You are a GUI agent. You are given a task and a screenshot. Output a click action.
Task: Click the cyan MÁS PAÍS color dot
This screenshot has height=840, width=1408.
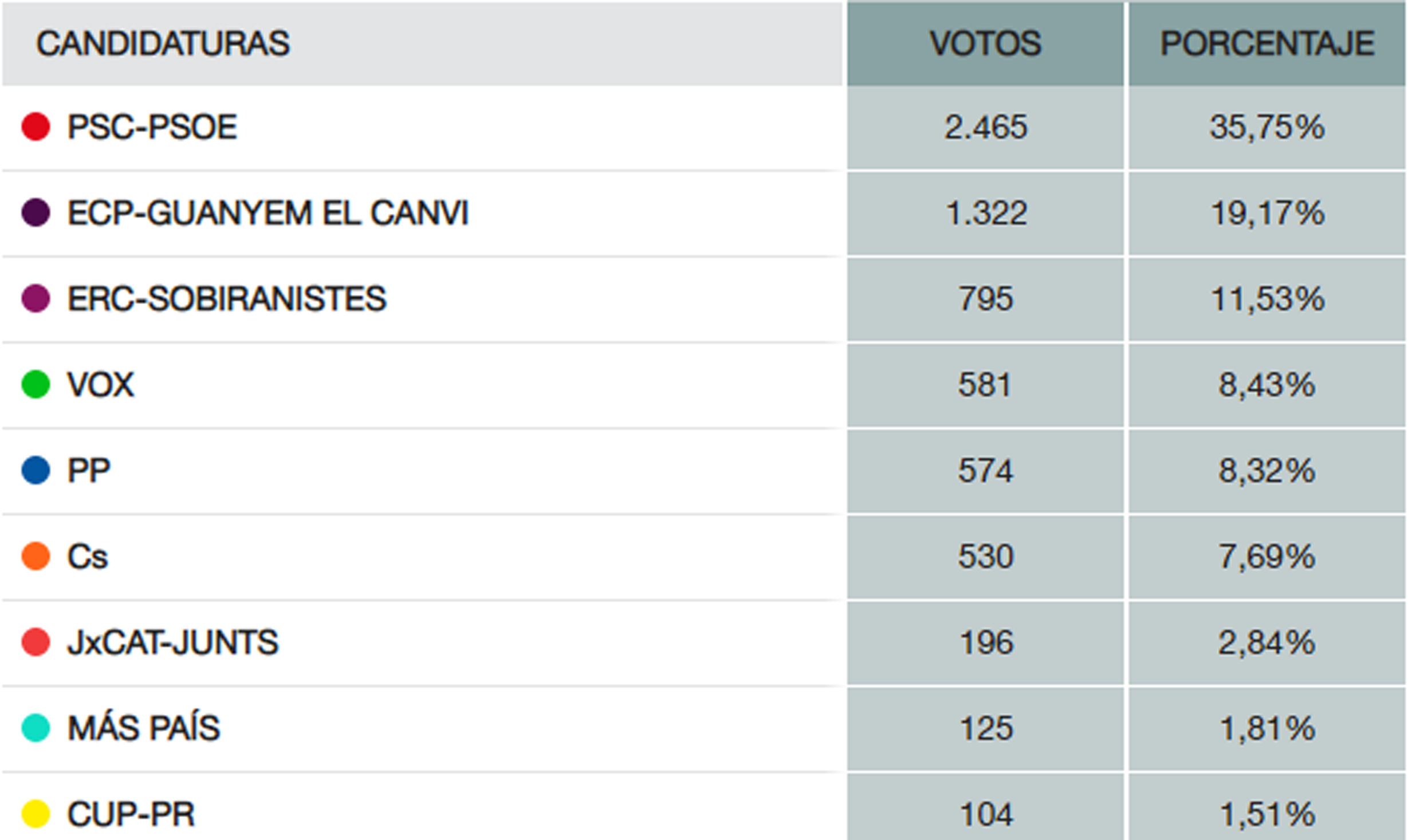tap(36, 728)
